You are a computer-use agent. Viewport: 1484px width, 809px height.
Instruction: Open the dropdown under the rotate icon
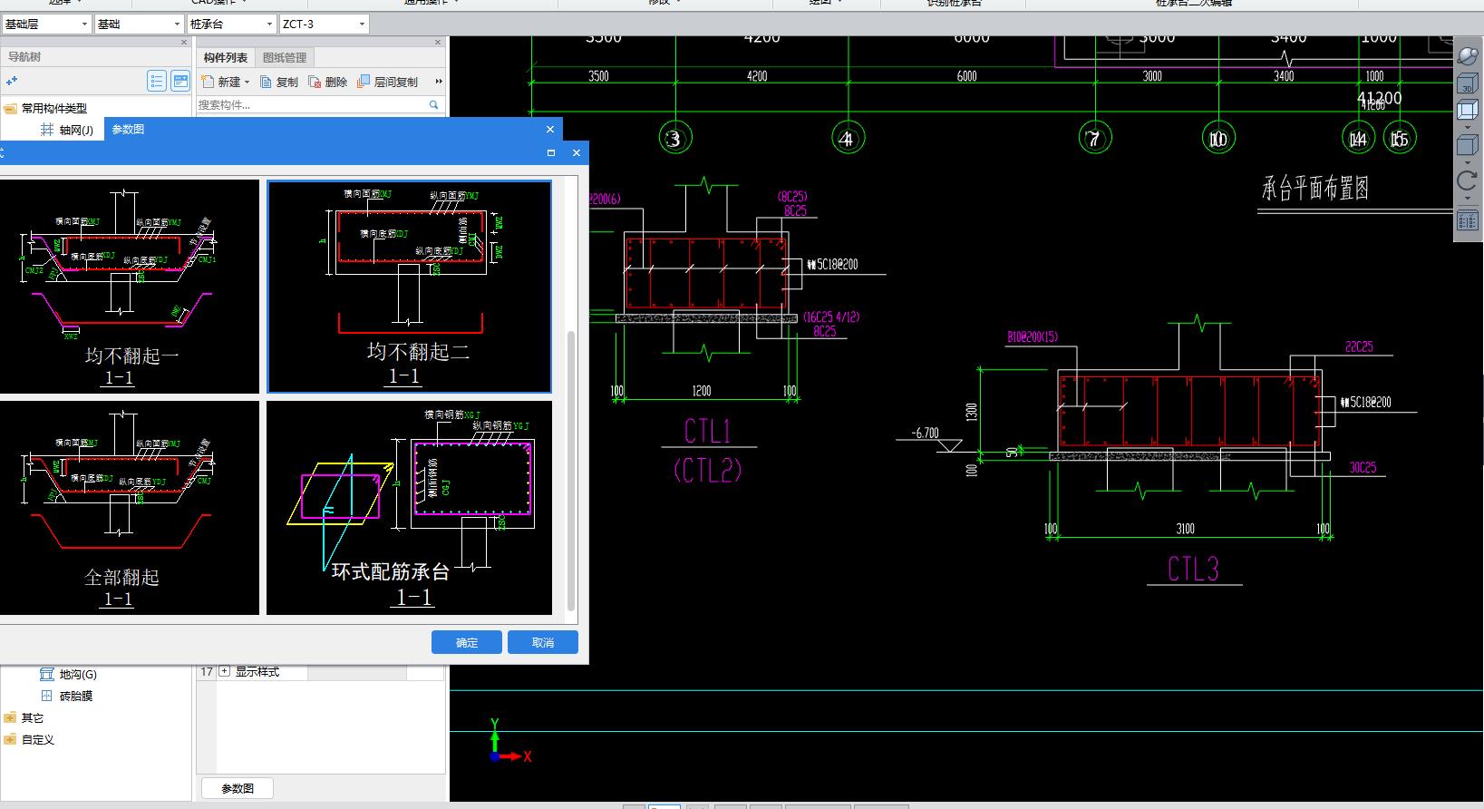pyautogui.click(x=1467, y=199)
